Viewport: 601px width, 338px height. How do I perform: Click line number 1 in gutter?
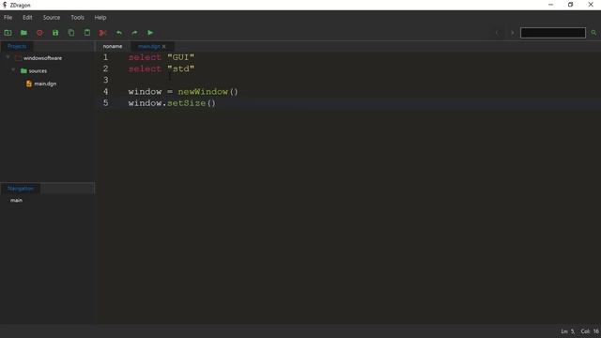[x=105, y=57]
